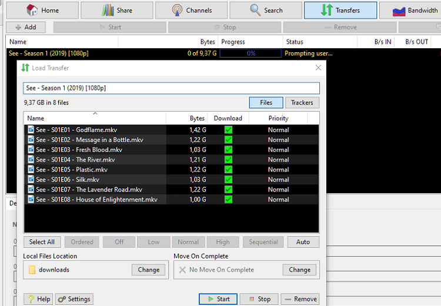Sort main transfers list by Name column

62,42
